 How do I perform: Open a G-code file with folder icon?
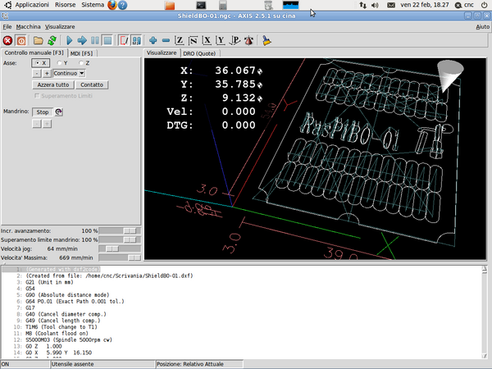[39, 39]
